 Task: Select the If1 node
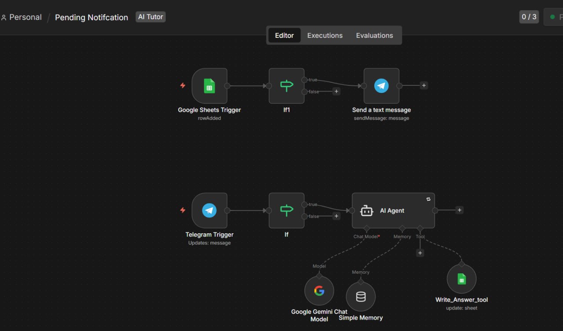286,86
